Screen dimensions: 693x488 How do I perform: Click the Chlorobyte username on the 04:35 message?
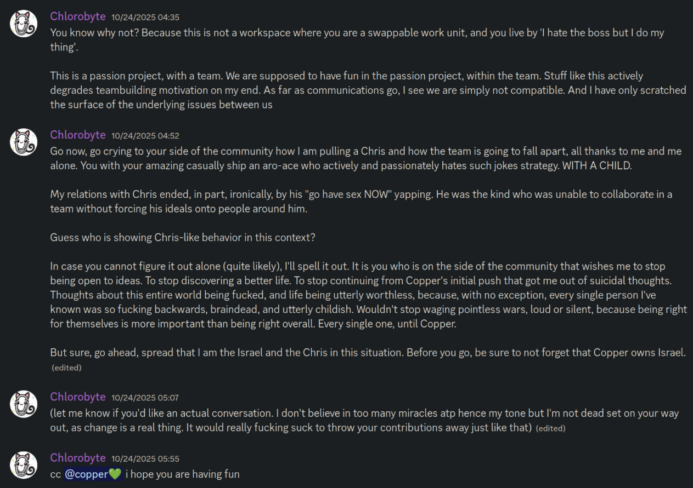point(77,17)
